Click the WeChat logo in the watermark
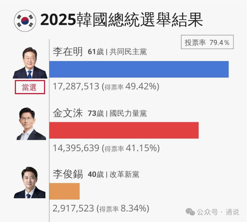Viewport: 247px width, 222px height. click(190, 212)
